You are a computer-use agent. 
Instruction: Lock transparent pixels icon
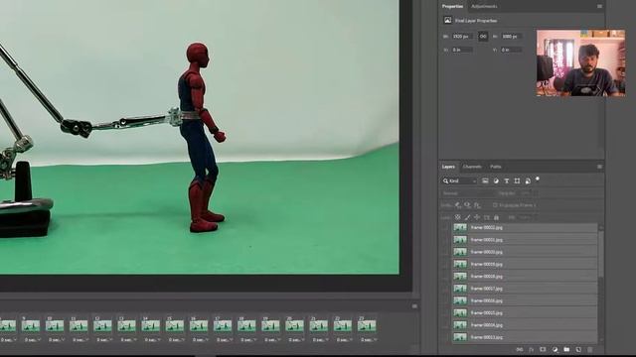(x=457, y=217)
